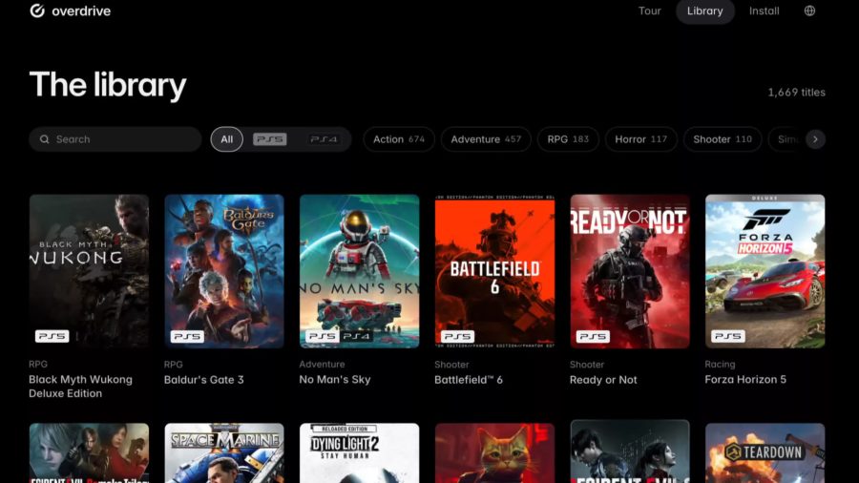Open Space Marine cover art
The width and height of the screenshot is (859, 483).
pos(224,452)
